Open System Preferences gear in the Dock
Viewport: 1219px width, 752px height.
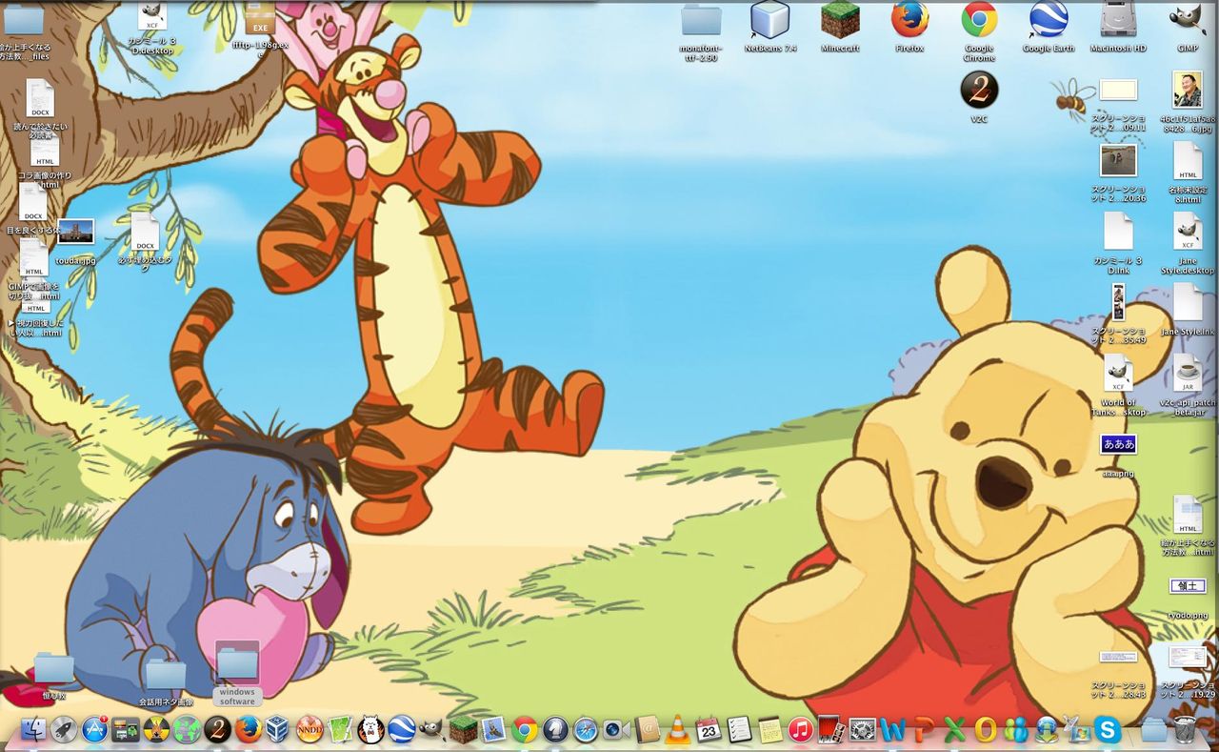(862, 731)
